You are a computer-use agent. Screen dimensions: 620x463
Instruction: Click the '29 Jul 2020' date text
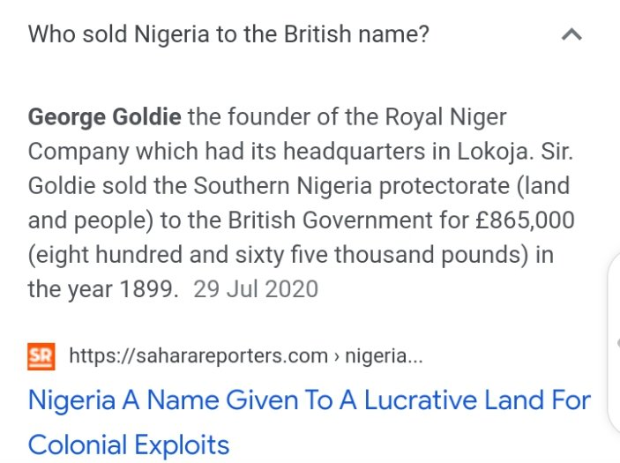point(256,289)
